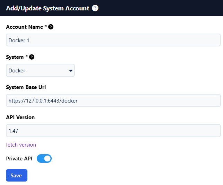The image size is (223, 185).
Task: Focus the Account Name input field
Action: pos(113,40)
